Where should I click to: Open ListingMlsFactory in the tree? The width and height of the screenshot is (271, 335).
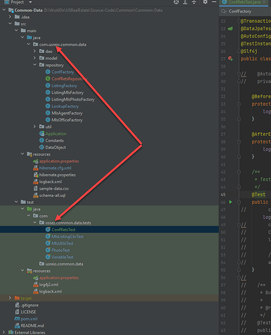point(68,92)
